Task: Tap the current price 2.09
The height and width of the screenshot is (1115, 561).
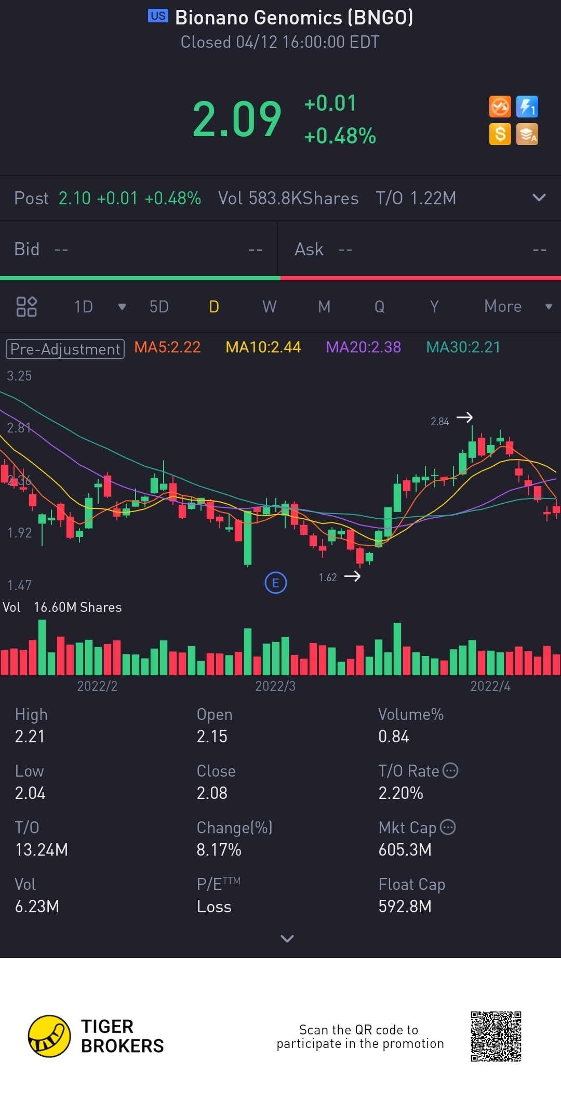Action: [237, 120]
